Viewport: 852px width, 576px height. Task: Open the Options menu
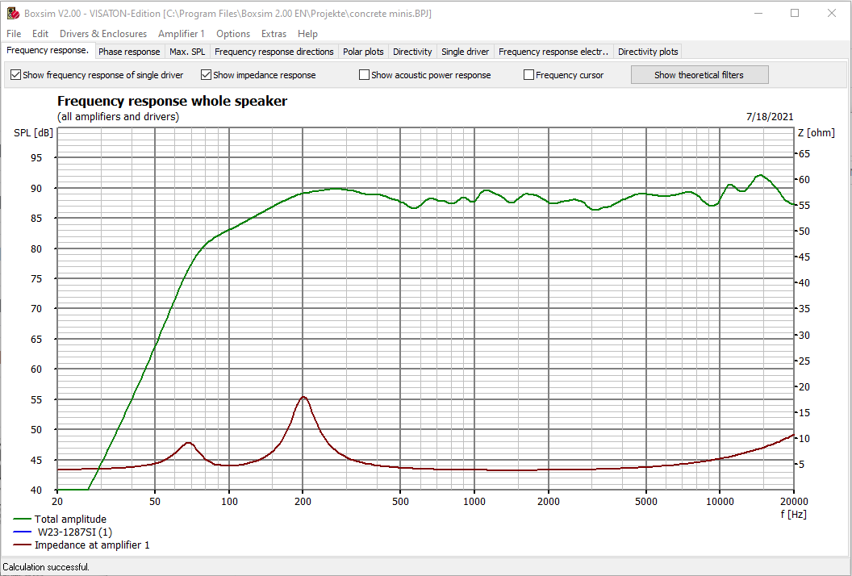(233, 34)
